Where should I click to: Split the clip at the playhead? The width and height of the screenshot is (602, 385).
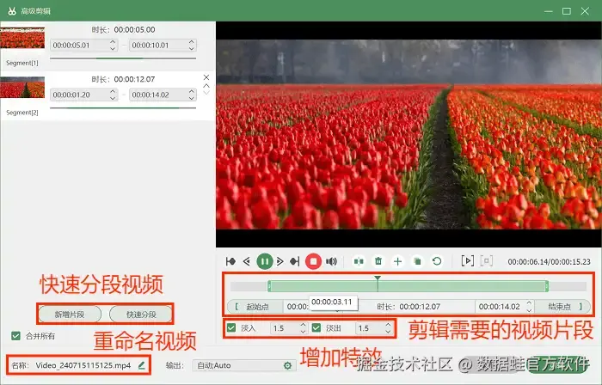pyautogui.click(x=359, y=261)
